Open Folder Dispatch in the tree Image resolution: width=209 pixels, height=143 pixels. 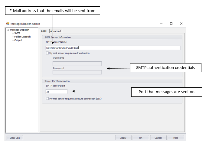pos(22,37)
